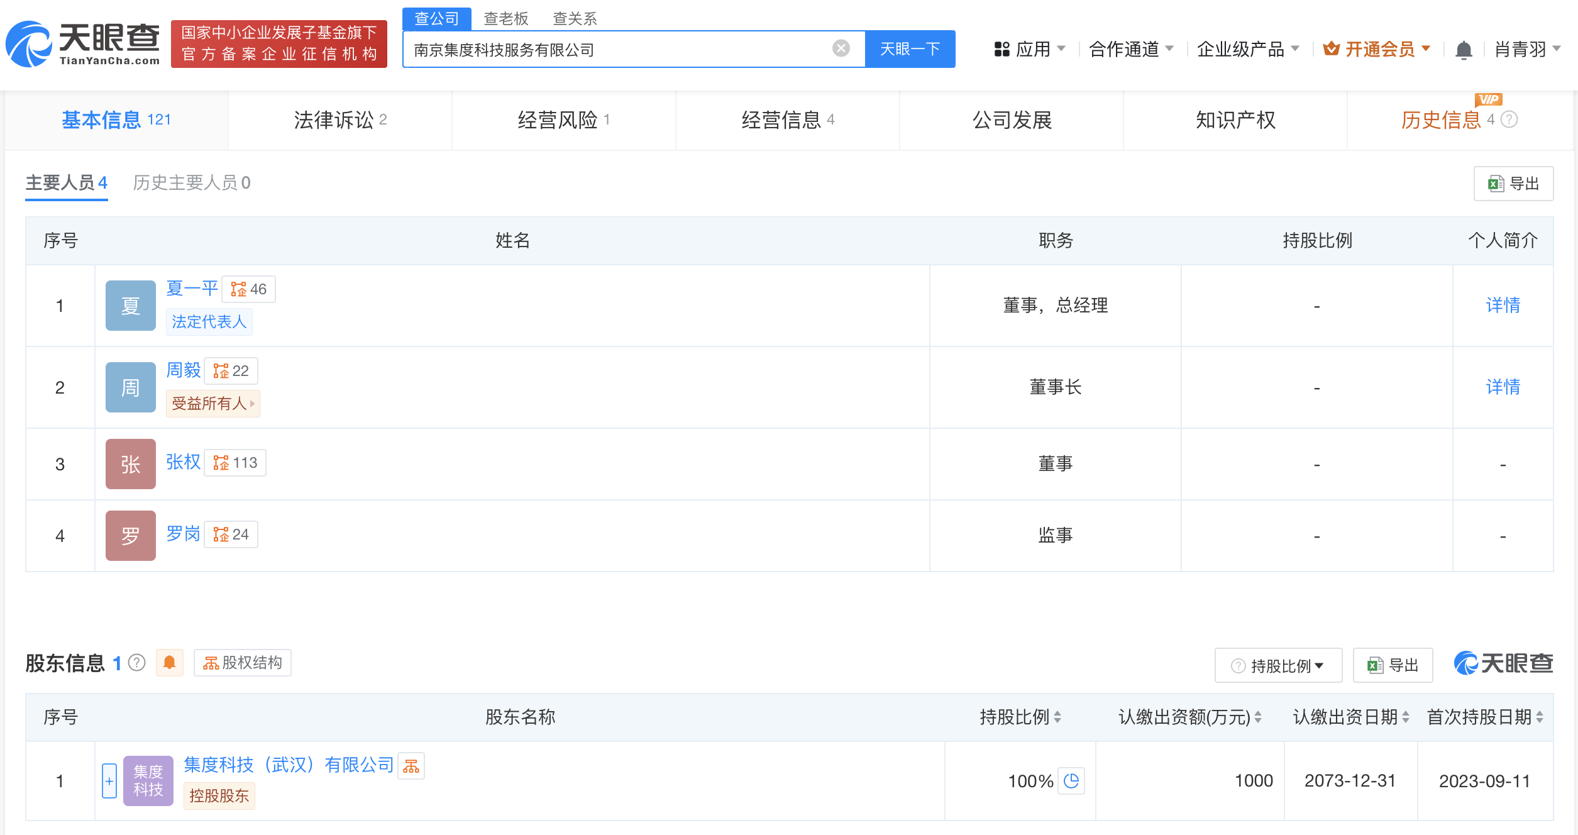Click the shareholder alert bell icon
1578x835 pixels.
tap(169, 663)
